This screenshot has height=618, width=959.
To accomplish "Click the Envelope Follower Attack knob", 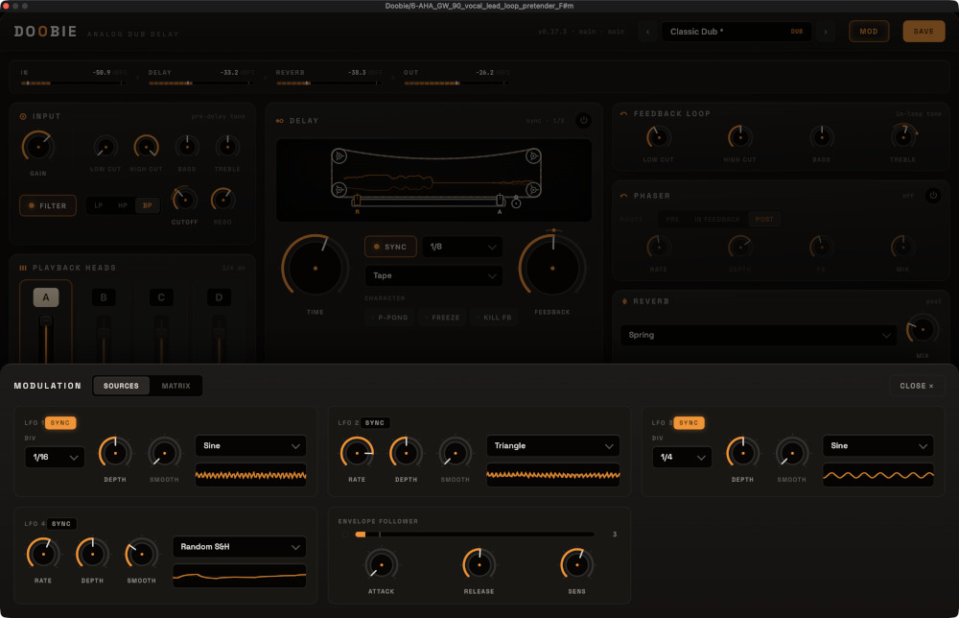I will point(381,565).
